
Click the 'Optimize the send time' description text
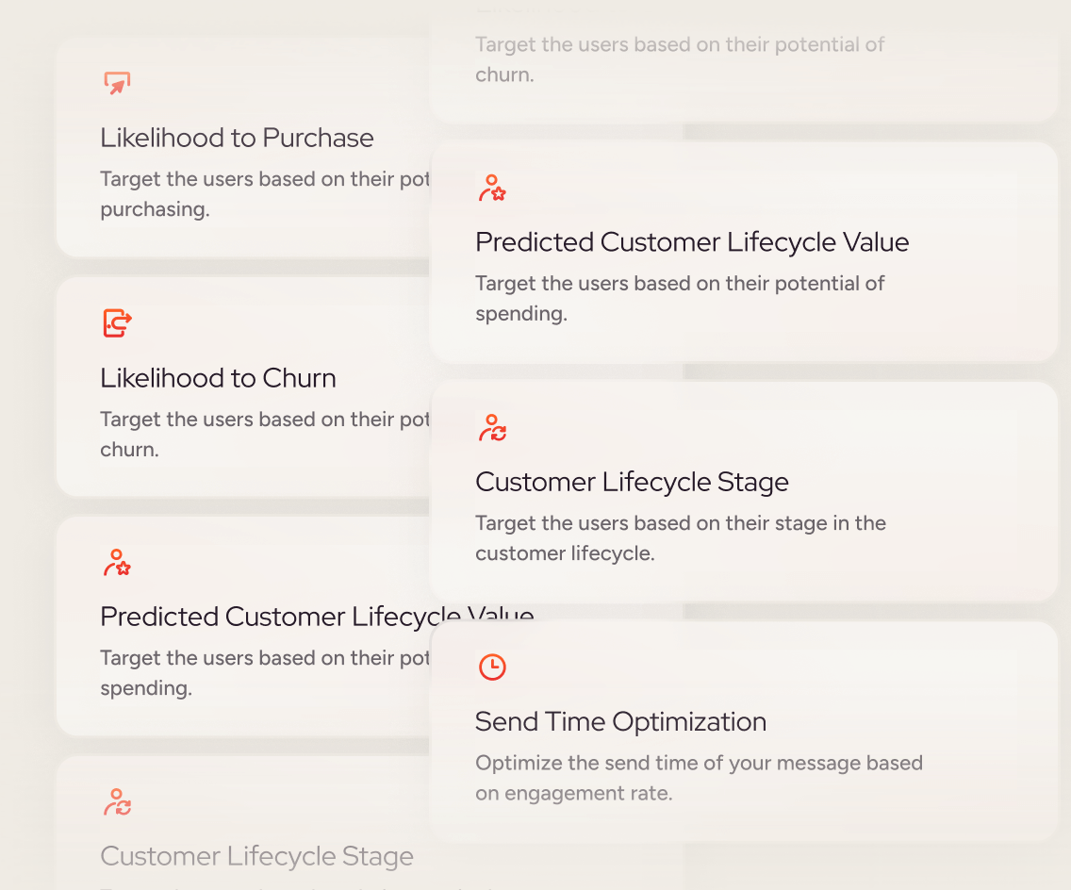coord(699,778)
